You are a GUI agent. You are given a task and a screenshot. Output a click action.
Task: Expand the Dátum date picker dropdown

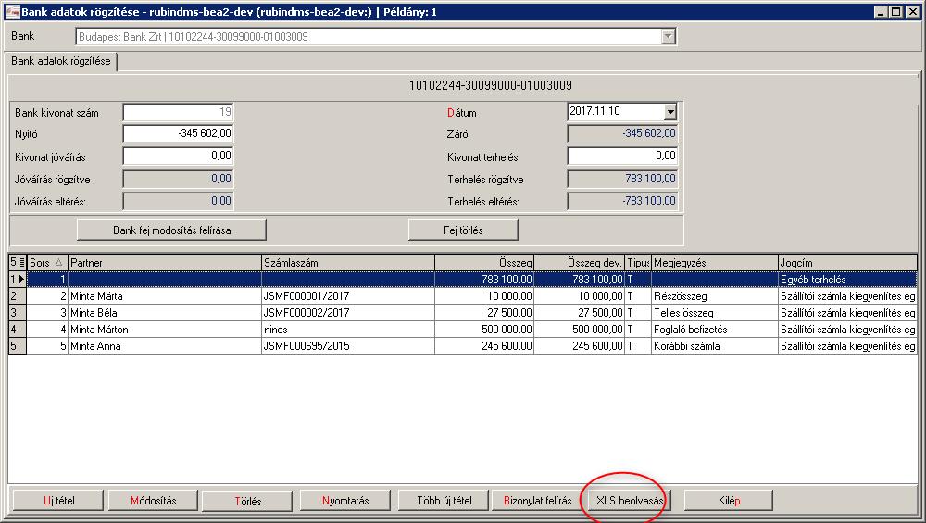point(669,112)
